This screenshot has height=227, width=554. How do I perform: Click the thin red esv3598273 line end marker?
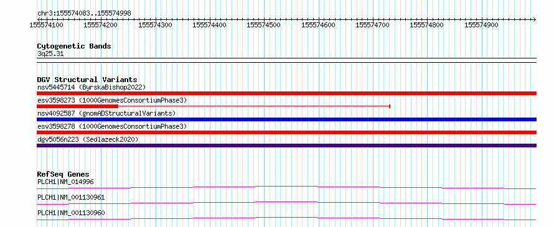(389, 106)
